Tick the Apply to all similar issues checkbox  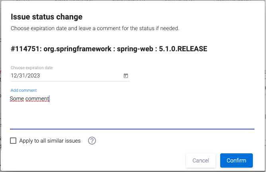click(x=13, y=141)
